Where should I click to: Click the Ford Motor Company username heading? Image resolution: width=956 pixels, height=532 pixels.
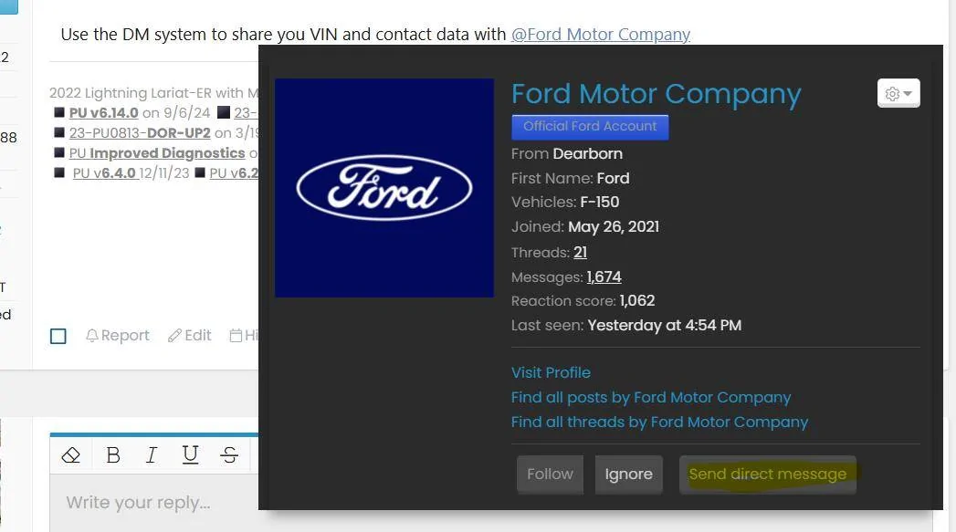coord(656,94)
